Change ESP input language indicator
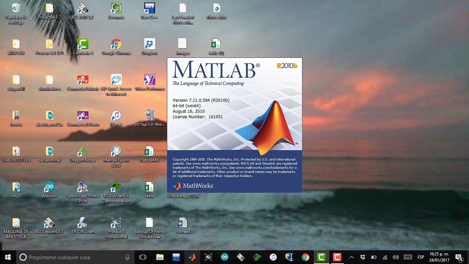Viewport: 469px width, 264px height. (x=421, y=257)
